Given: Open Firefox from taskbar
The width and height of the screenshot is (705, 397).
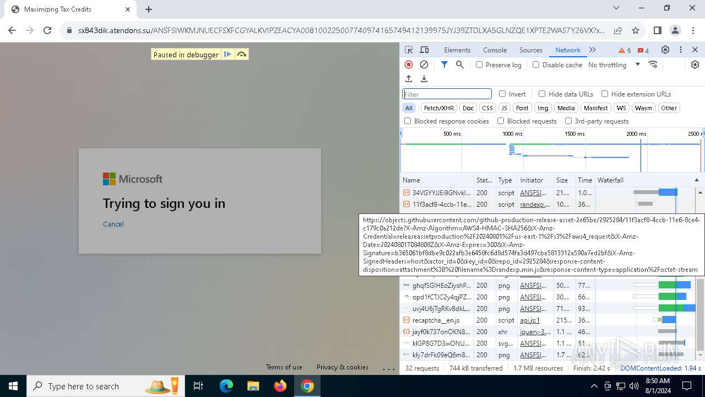Looking at the screenshot, I should tap(280, 386).
